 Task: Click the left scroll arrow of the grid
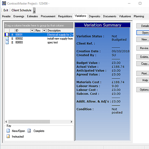point(6,122)
